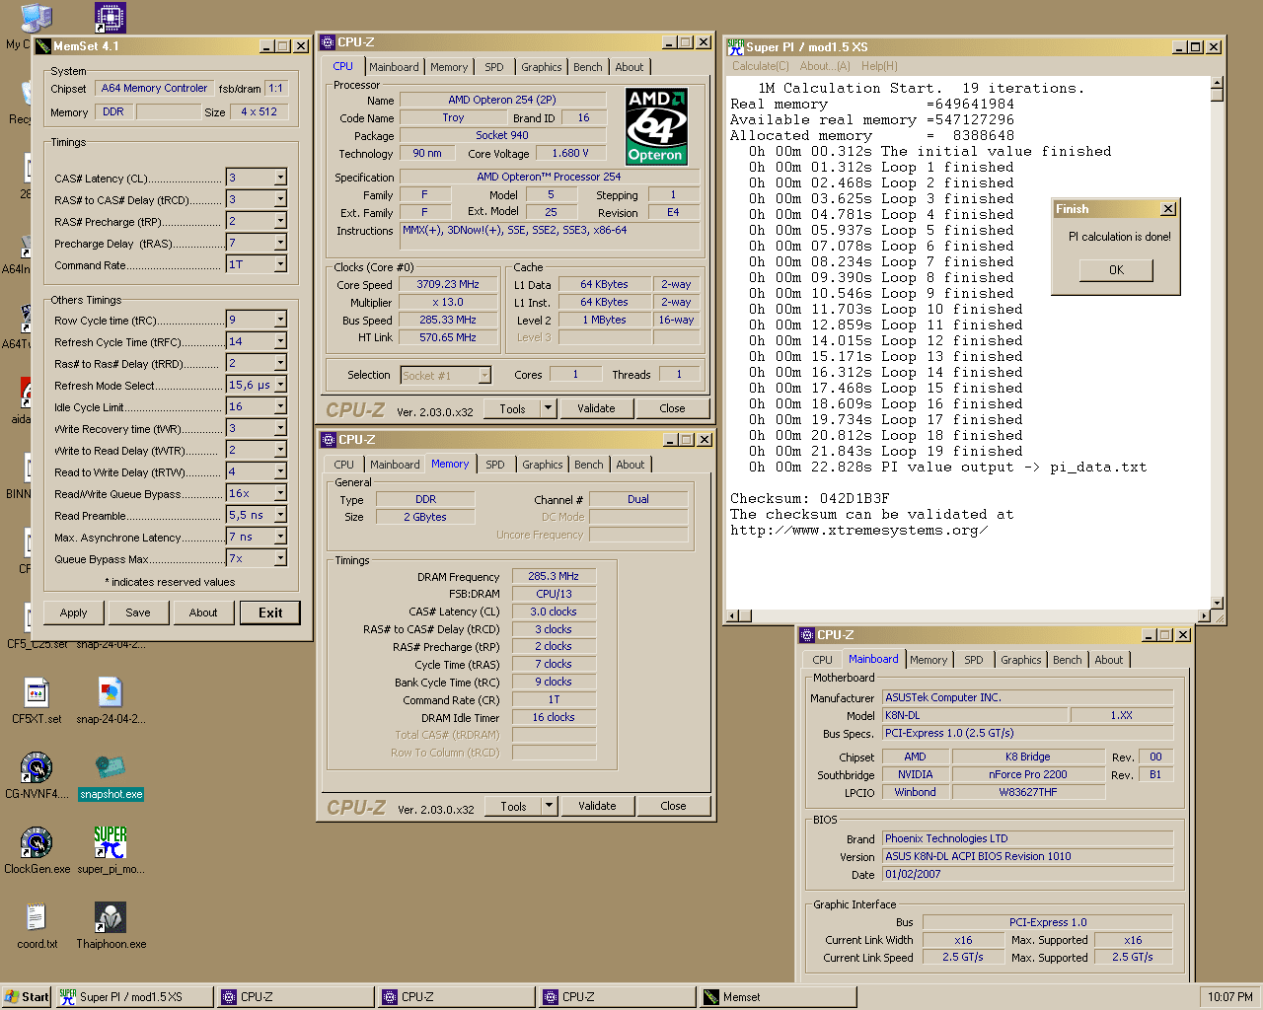Switch to SPD tab in top CPU-Z window
The width and height of the screenshot is (1263, 1010).
[494, 67]
